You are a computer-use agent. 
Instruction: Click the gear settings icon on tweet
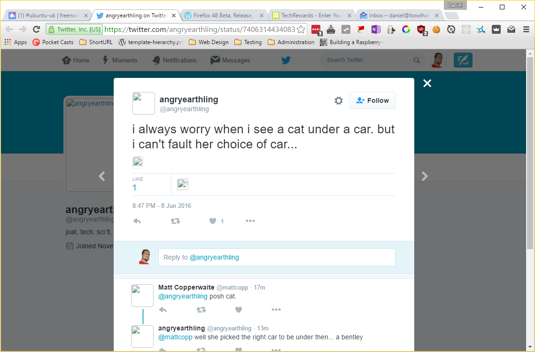[338, 100]
